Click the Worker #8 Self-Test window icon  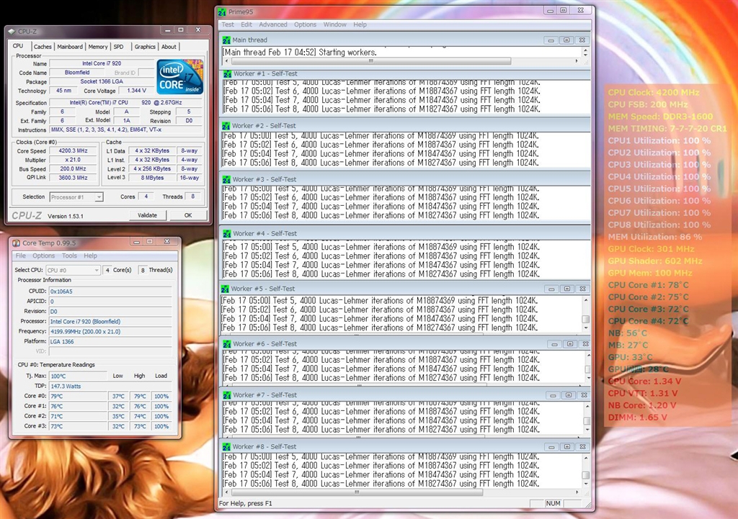226,447
